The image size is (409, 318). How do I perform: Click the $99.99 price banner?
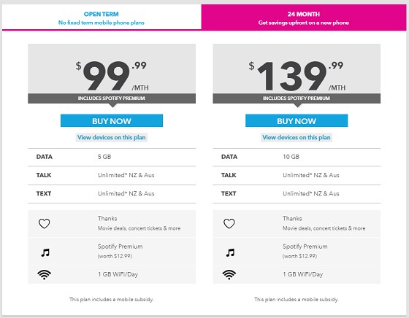(112, 69)
